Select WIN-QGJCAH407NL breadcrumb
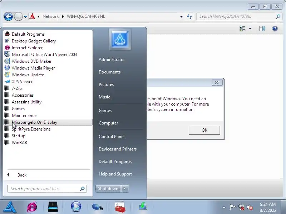 coord(86,16)
